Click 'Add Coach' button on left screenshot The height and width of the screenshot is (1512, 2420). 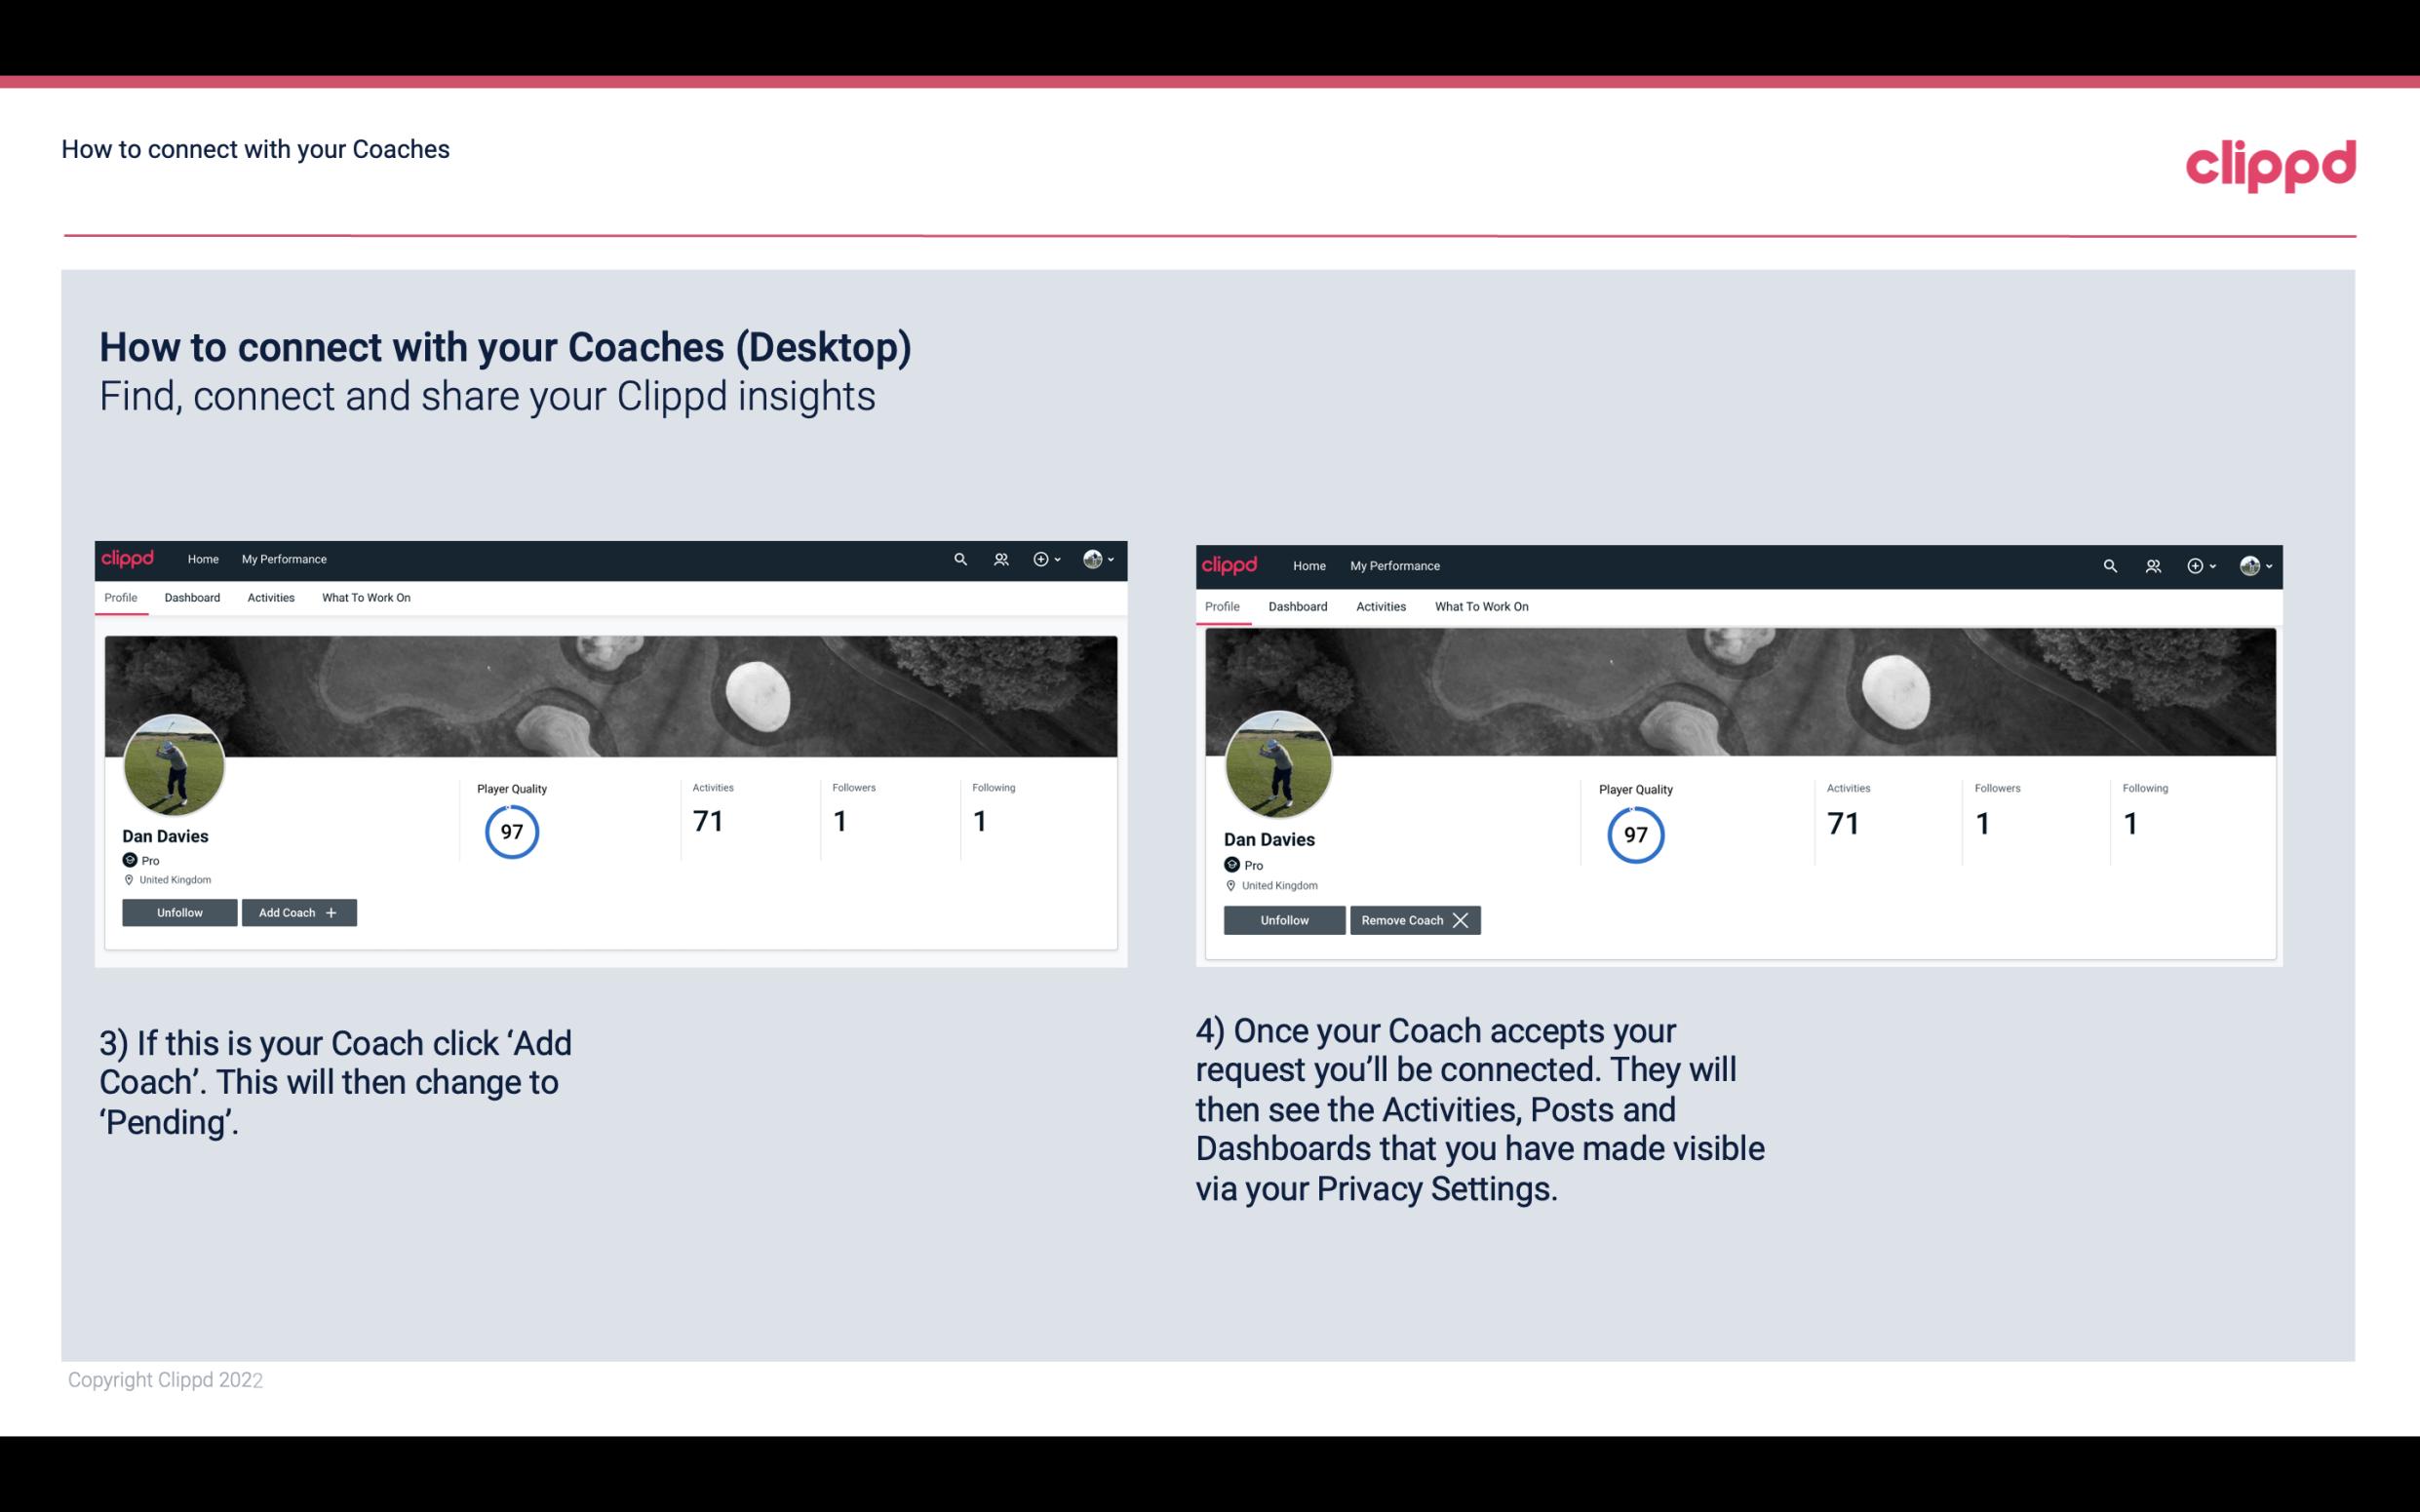[296, 912]
